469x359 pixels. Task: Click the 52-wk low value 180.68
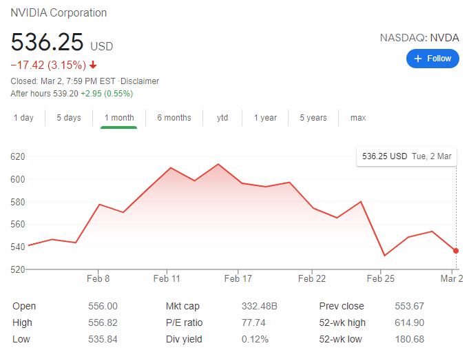tap(410, 339)
